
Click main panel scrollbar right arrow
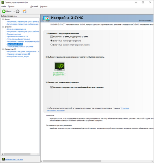[152, 161]
